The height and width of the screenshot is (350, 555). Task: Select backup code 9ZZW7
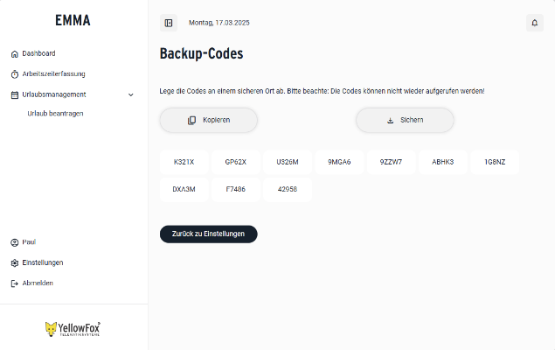pos(391,162)
